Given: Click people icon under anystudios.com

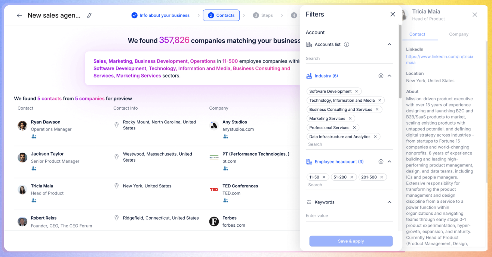Looking at the screenshot, I should coord(225,137).
